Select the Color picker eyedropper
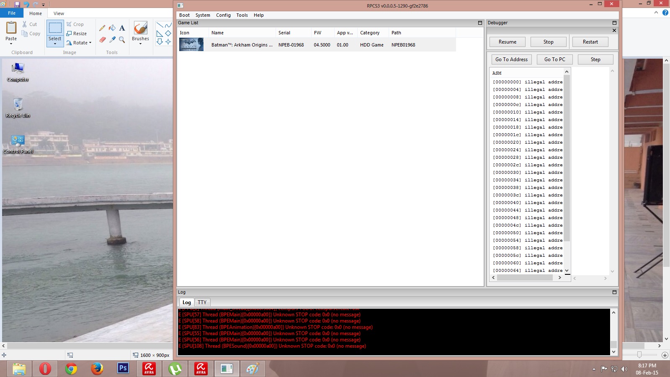670x377 pixels. pos(112,40)
